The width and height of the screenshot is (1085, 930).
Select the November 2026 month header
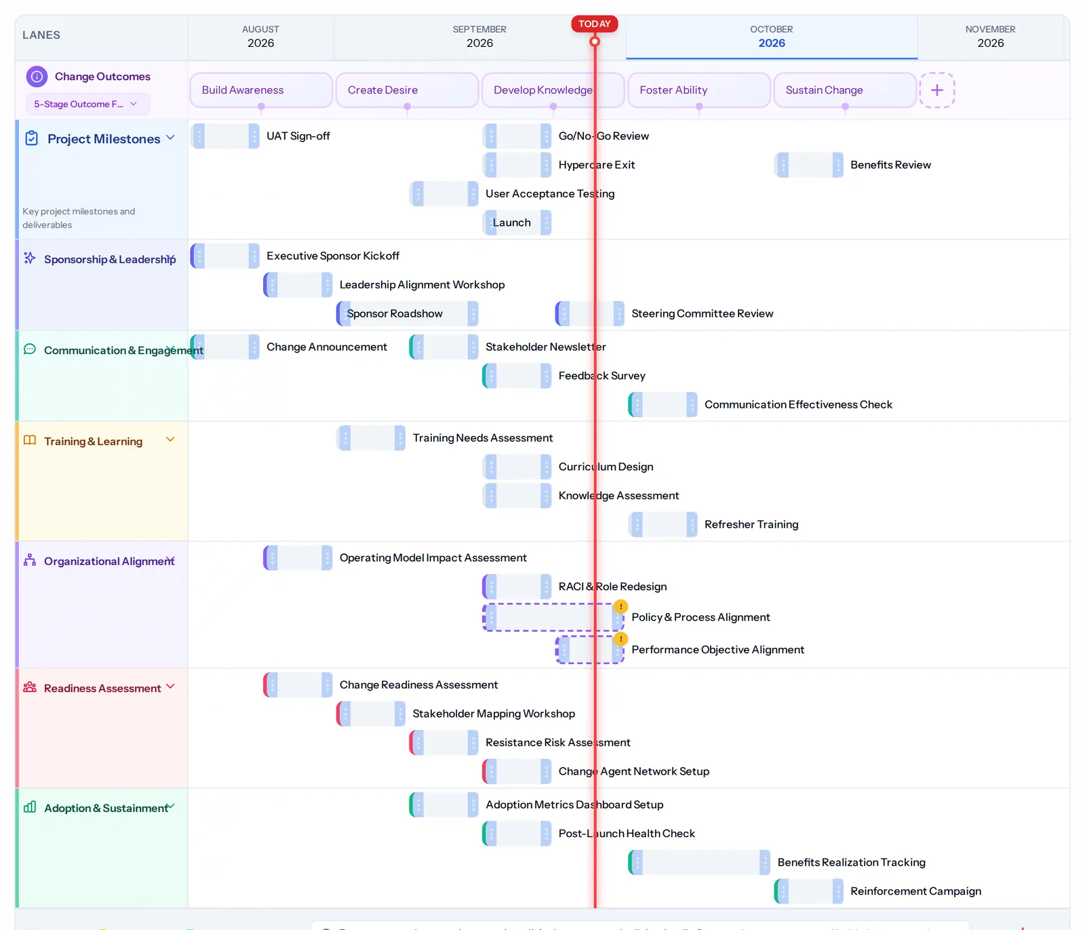[990, 37]
